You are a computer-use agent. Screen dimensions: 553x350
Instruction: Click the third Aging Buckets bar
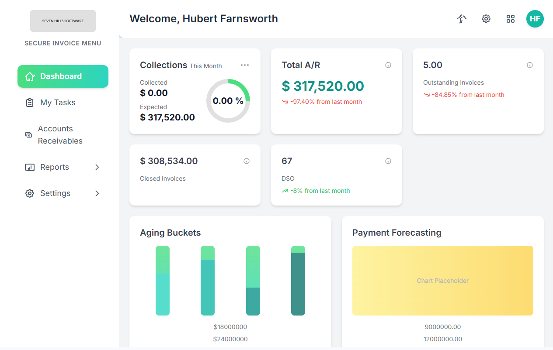pyautogui.click(x=253, y=281)
